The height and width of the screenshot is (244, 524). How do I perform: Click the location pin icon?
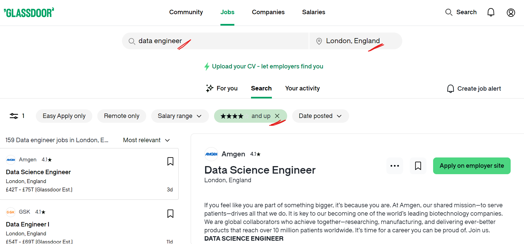pos(319,41)
